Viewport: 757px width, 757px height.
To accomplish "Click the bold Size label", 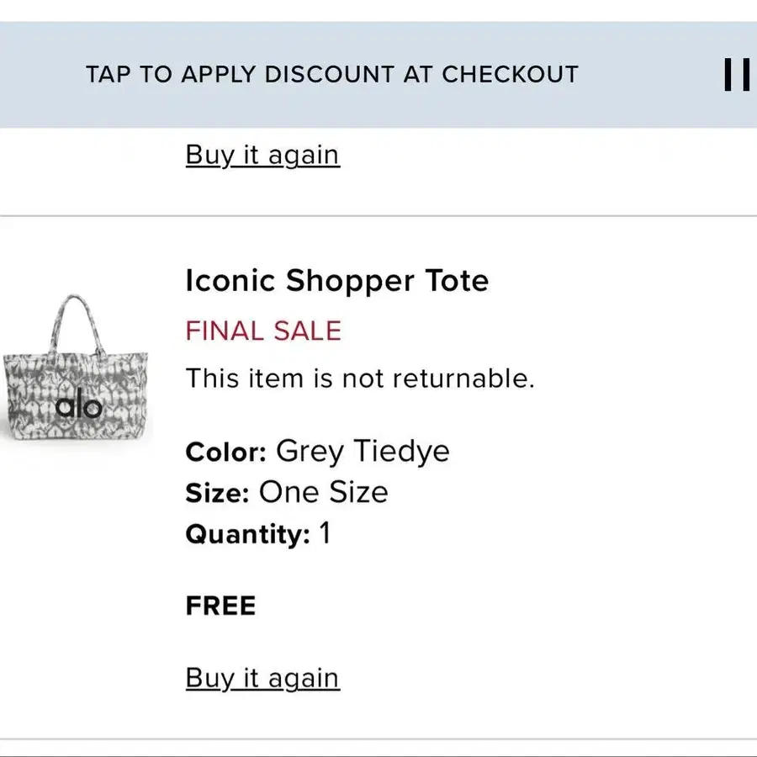I will pyautogui.click(x=217, y=492).
